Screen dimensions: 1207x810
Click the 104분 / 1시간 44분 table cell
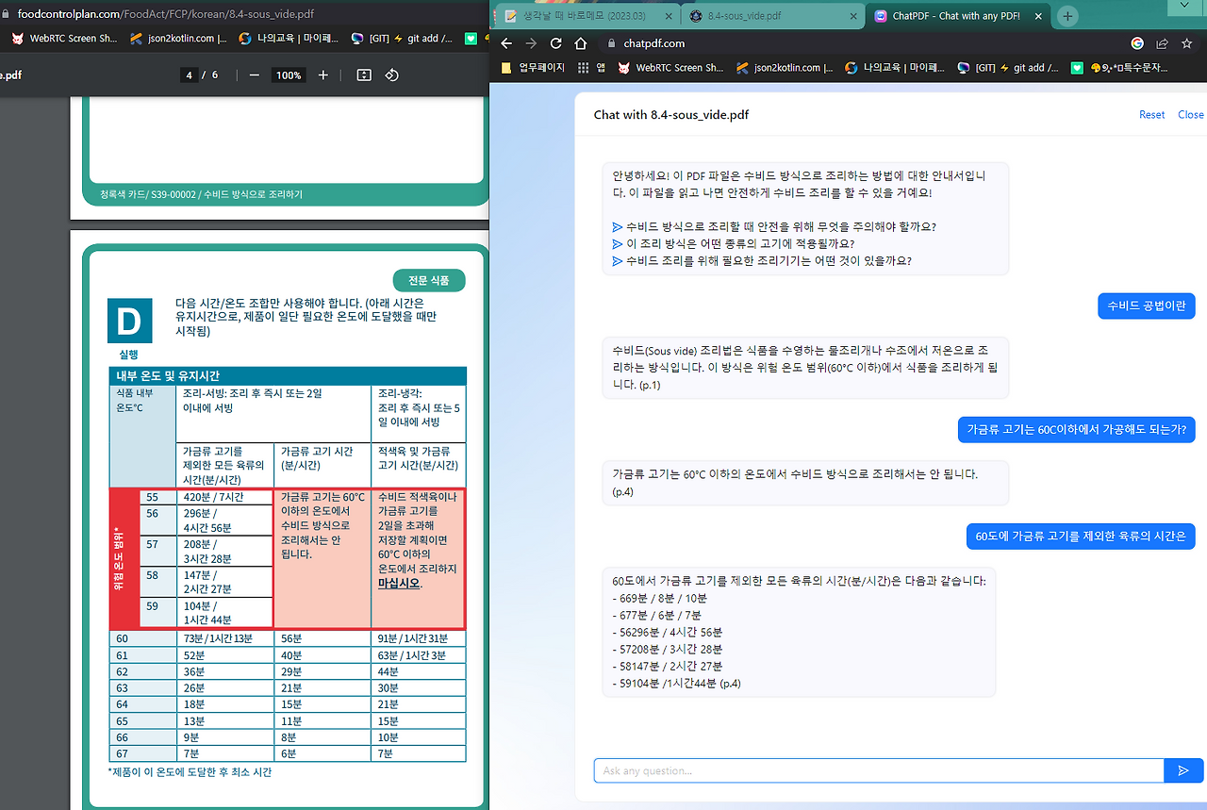[x=224, y=613]
